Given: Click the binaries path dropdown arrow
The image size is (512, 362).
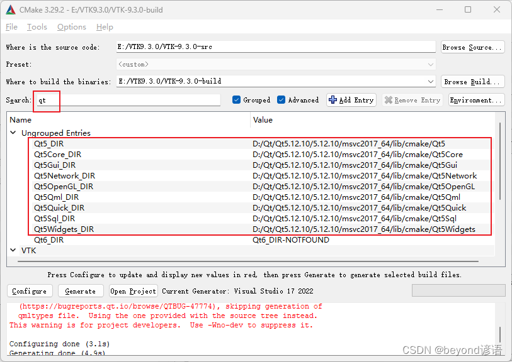Looking at the screenshot, I should click(431, 81).
